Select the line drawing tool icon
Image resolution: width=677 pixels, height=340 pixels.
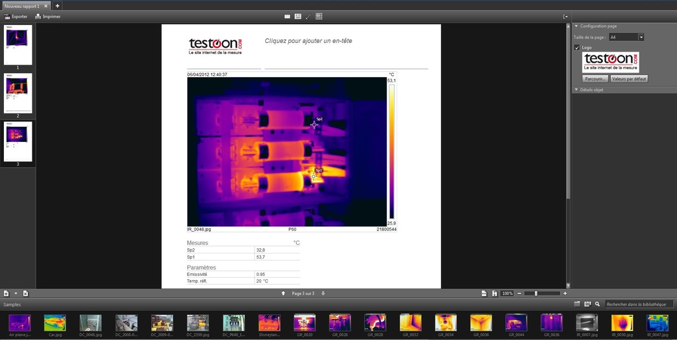coord(308,17)
